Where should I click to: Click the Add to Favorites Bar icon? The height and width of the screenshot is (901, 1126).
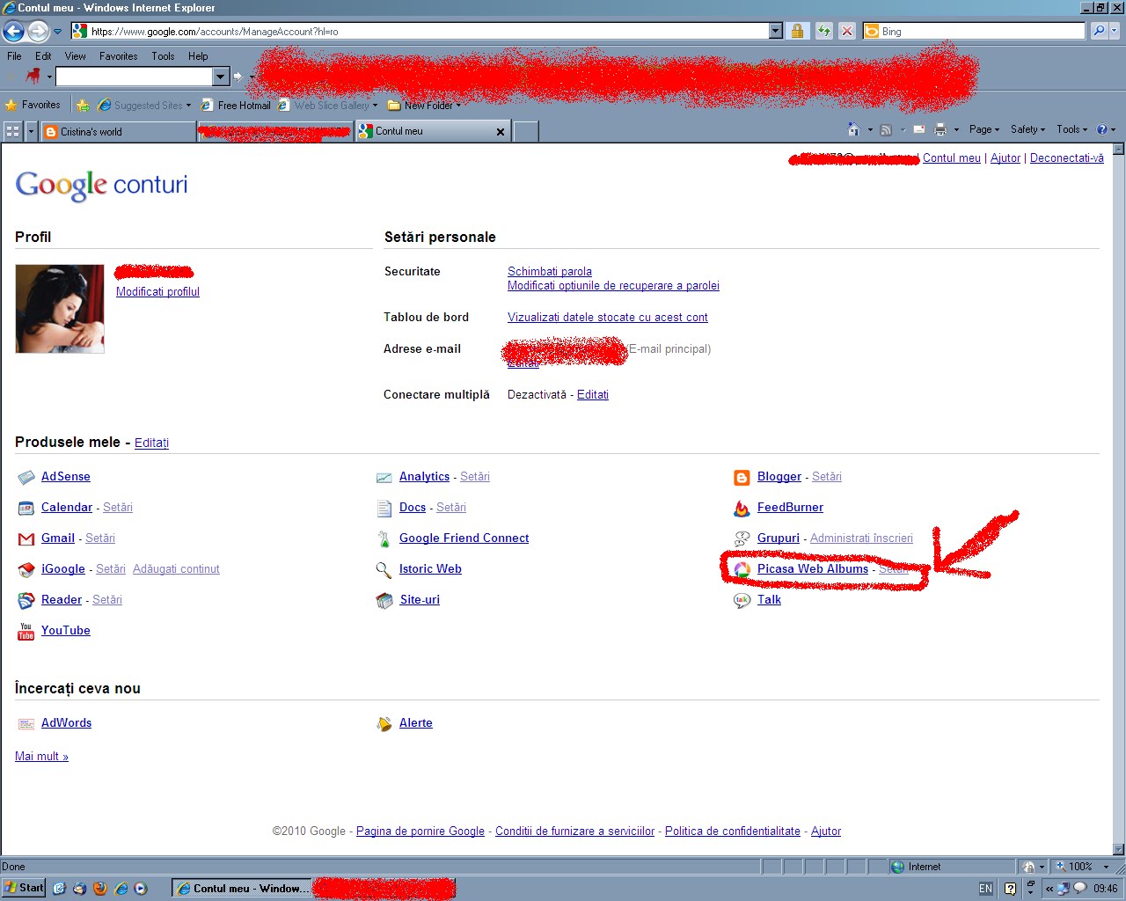coord(83,106)
